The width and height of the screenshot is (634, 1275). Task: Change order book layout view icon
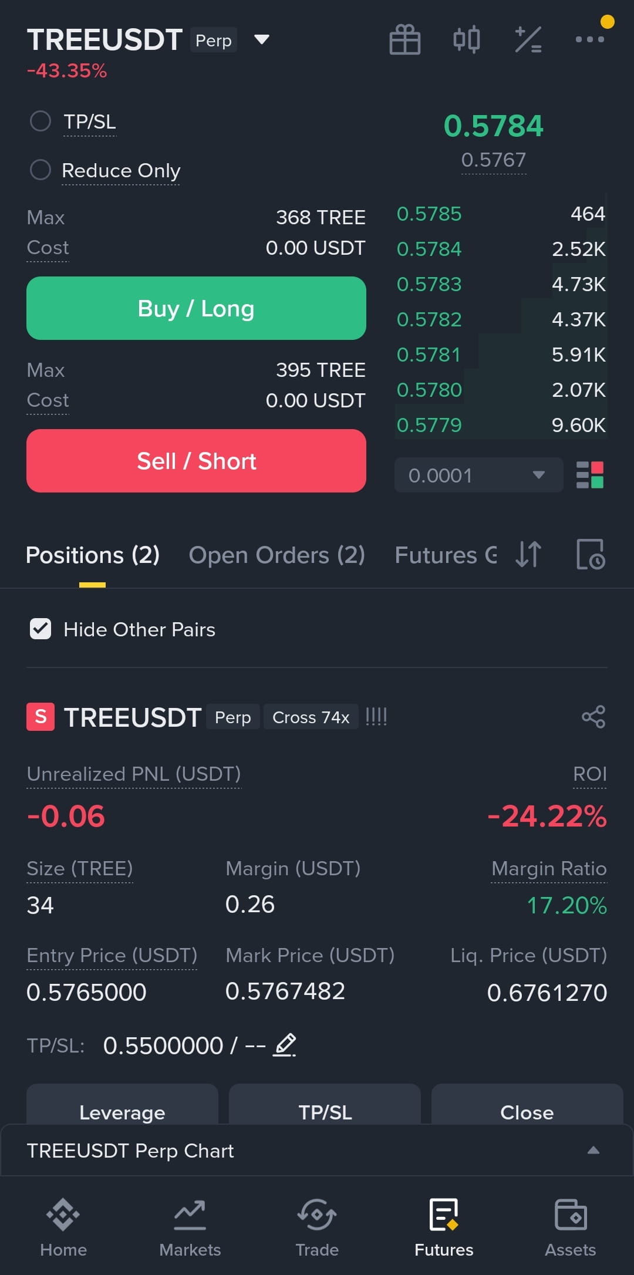590,475
